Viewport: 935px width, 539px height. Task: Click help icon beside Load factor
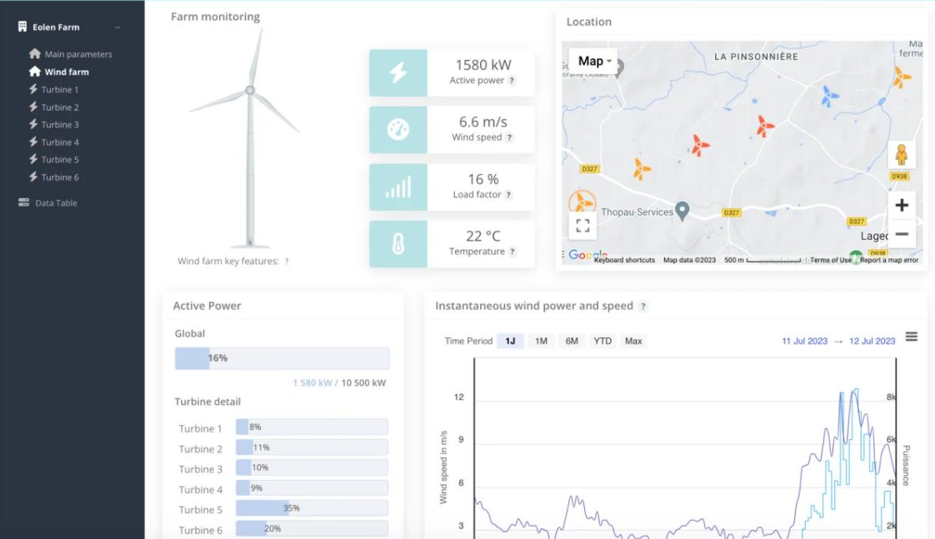[508, 194]
